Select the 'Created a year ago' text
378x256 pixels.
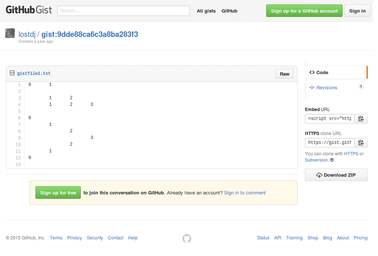pyautogui.click(x=36, y=42)
